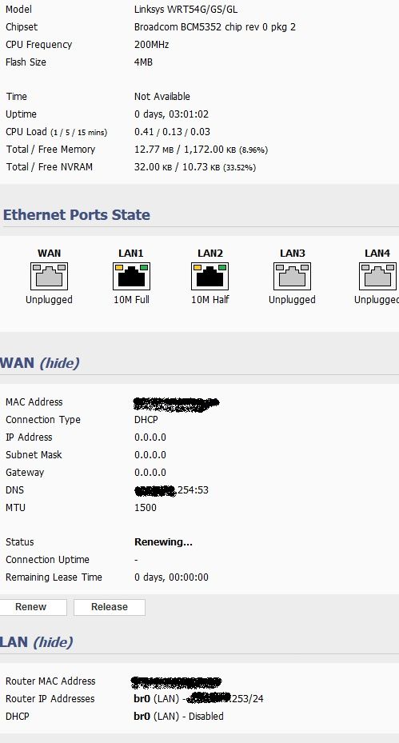Click the Uptime value 0 days, 03:01:02

tap(172, 114)
